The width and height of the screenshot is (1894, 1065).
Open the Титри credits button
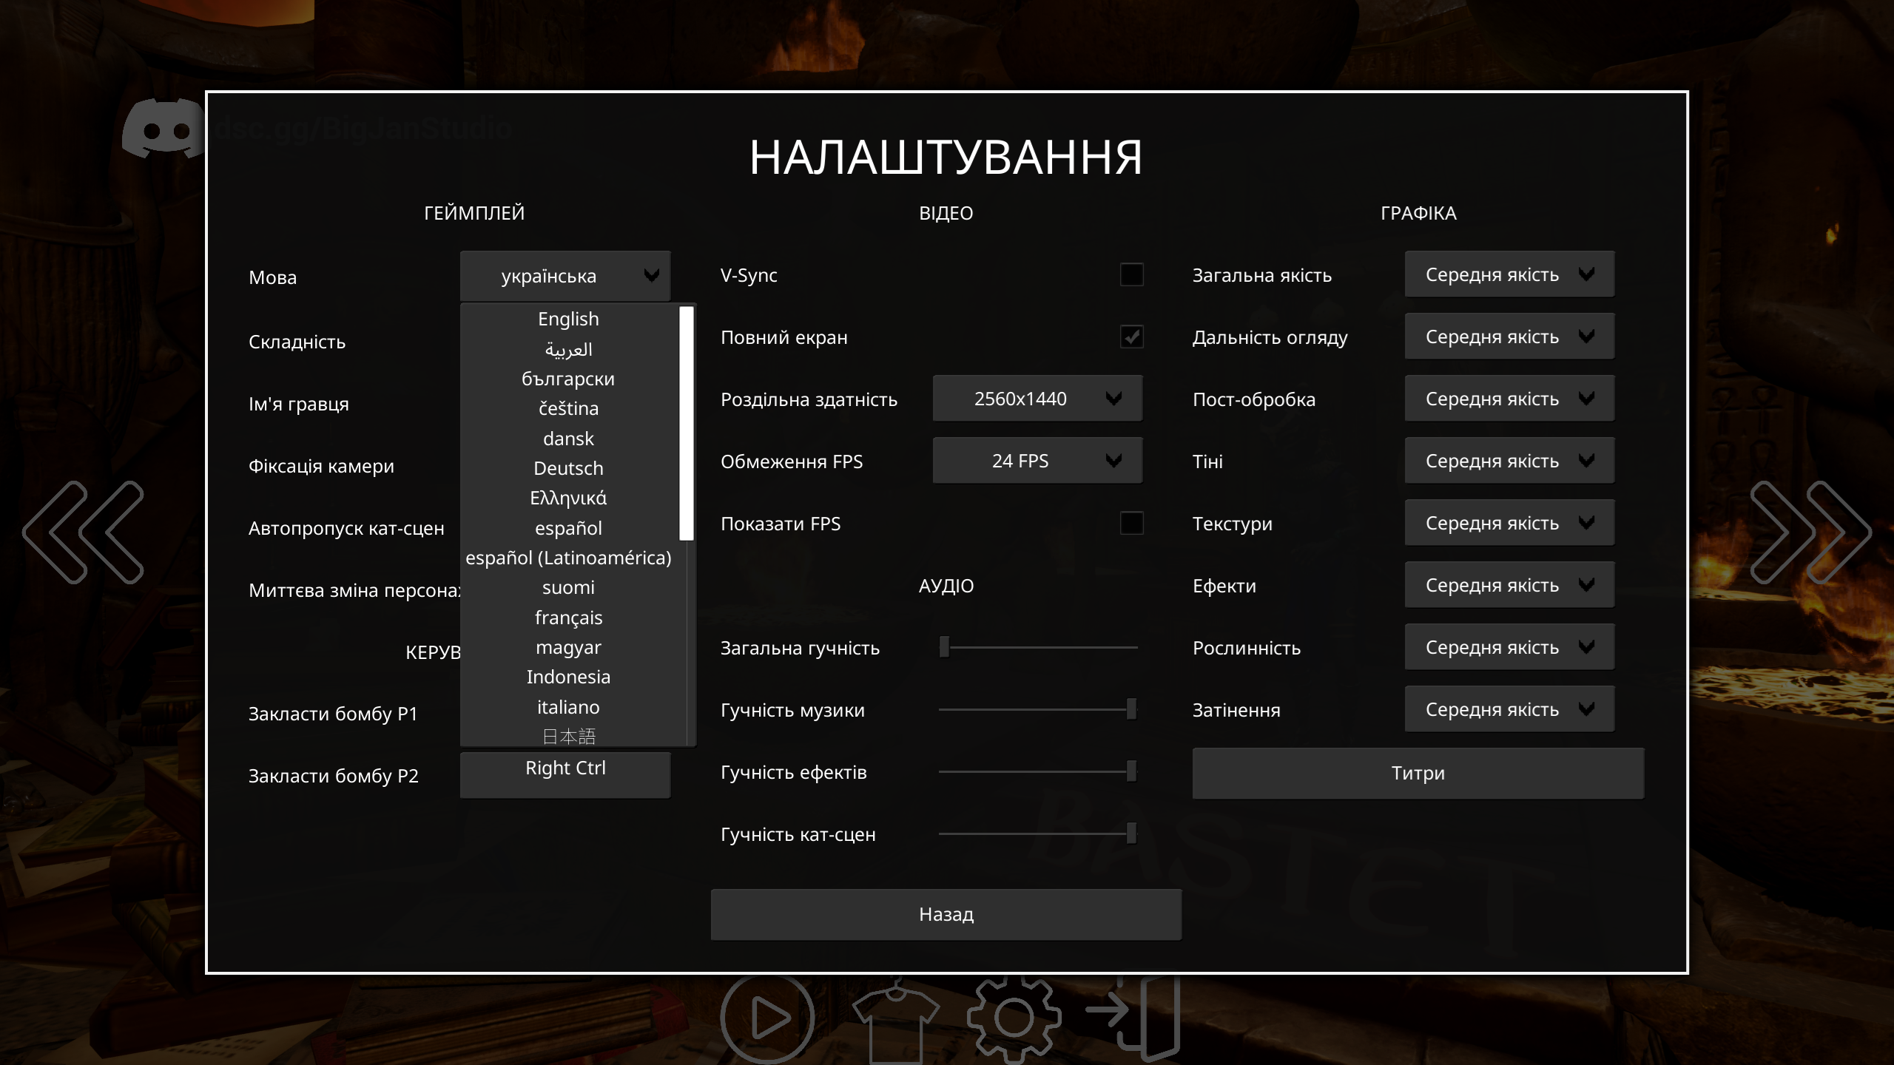coord(1418,773)
